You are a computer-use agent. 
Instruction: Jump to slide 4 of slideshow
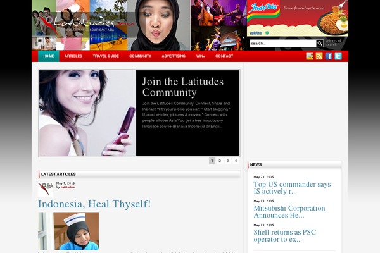[236, 161]
